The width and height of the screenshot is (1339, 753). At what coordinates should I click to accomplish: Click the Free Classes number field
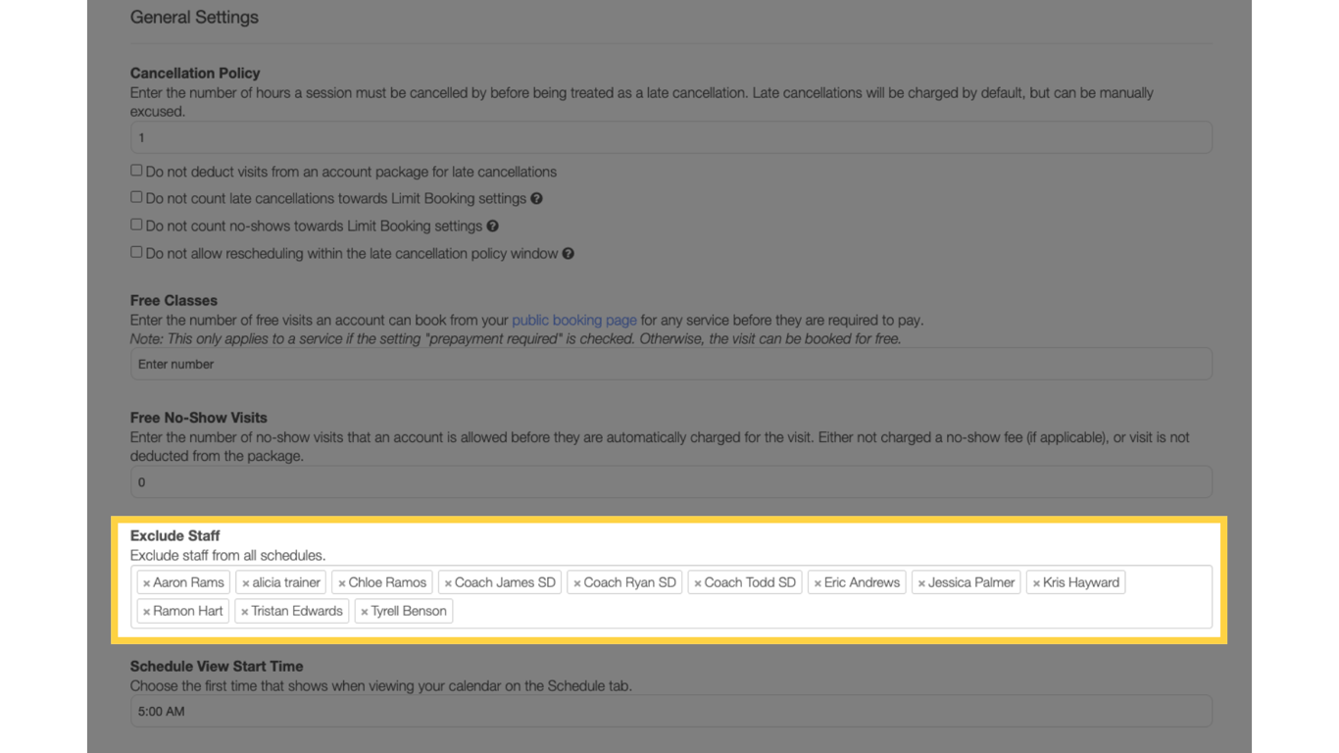coord(671,364)
